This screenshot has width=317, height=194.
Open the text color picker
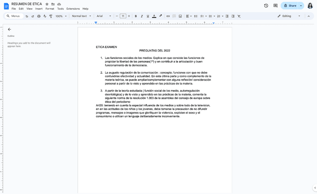pos(154,16)
